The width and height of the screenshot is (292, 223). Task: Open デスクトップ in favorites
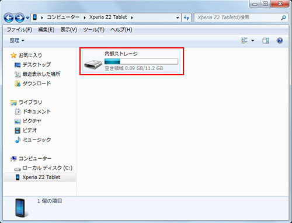37,65
